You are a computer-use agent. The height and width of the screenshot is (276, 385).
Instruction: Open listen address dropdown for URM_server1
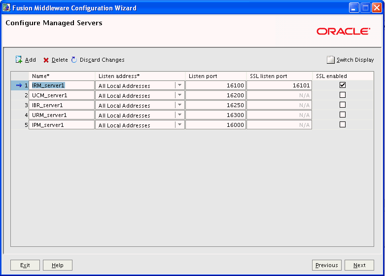[x=180, y=115]
